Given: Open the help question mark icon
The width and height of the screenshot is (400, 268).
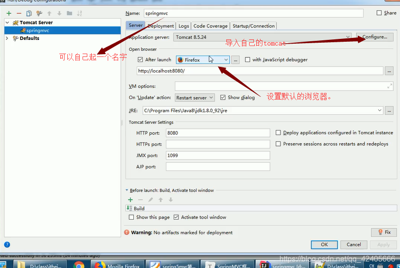Looking at the screenshot, I should tap(7, 245).
